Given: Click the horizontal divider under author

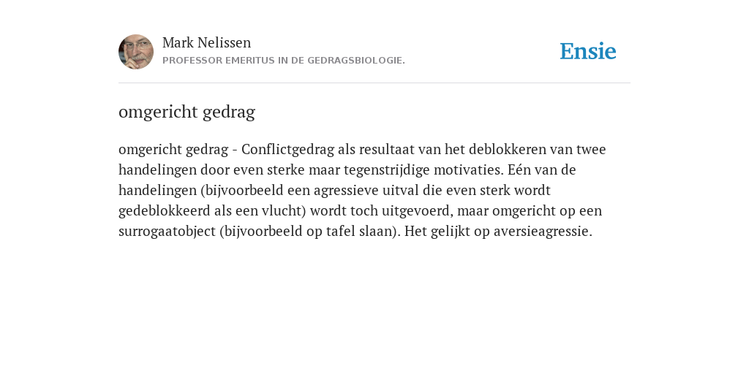Looking at the screenshot, I should pyautogui.click(x=374, y=83).
